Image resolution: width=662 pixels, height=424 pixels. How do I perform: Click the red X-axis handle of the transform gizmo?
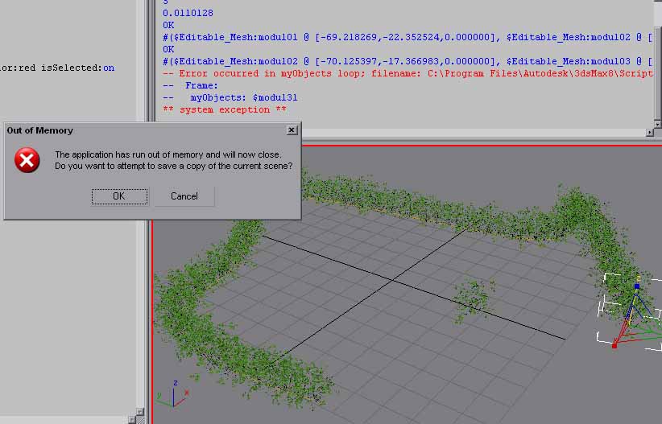[x=614, y=344]
